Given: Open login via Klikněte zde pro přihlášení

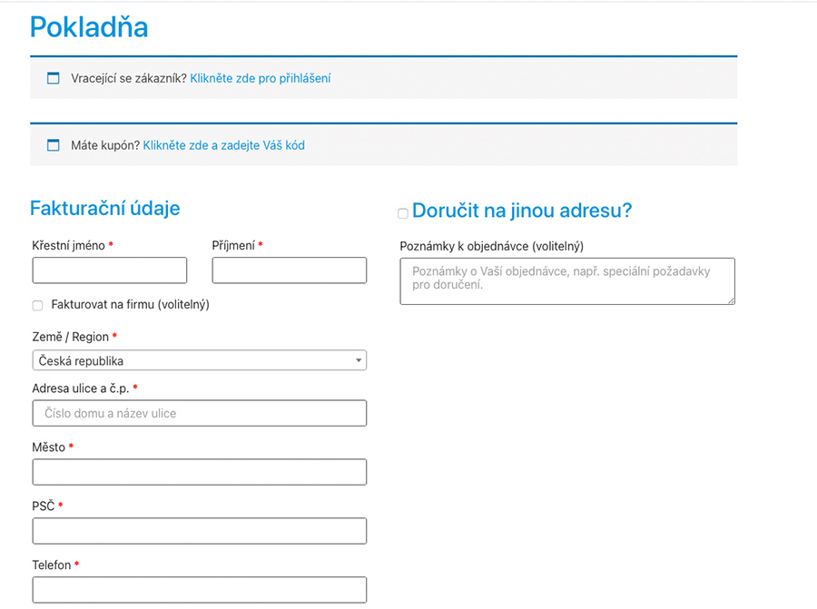Looking at the screenshot, I should [x=260, y=78].
